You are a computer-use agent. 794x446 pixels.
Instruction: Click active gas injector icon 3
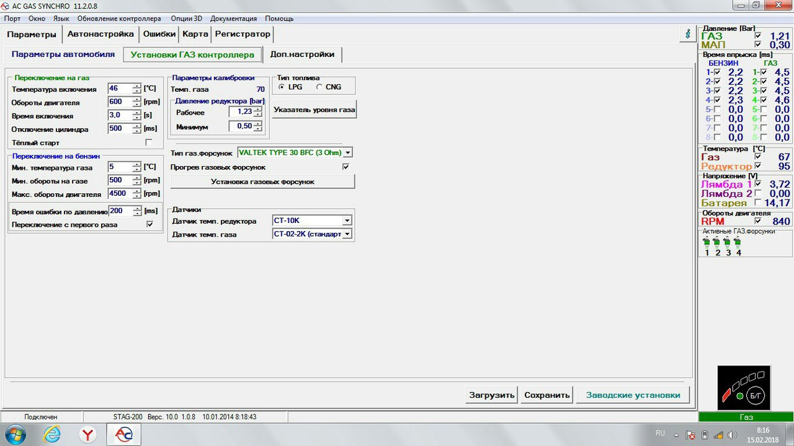(727, 242)
